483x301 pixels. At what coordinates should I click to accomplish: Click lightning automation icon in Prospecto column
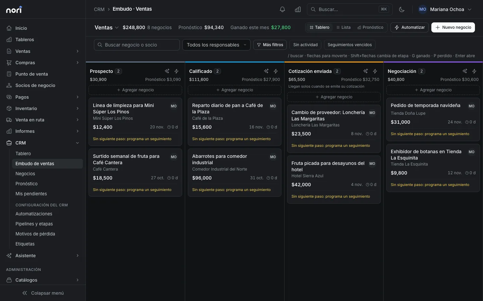tap(176, 71)
